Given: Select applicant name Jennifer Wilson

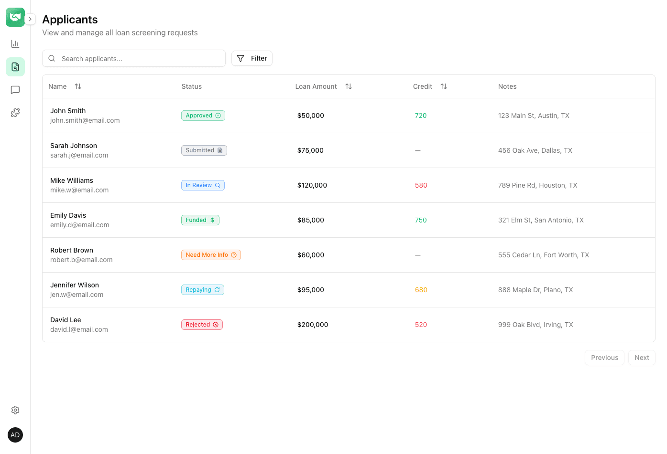Looking at the screenshot, I should 75,285.
